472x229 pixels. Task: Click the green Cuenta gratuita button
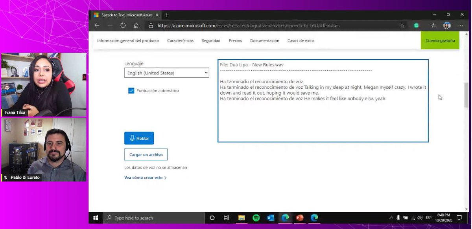coord(440,40)
